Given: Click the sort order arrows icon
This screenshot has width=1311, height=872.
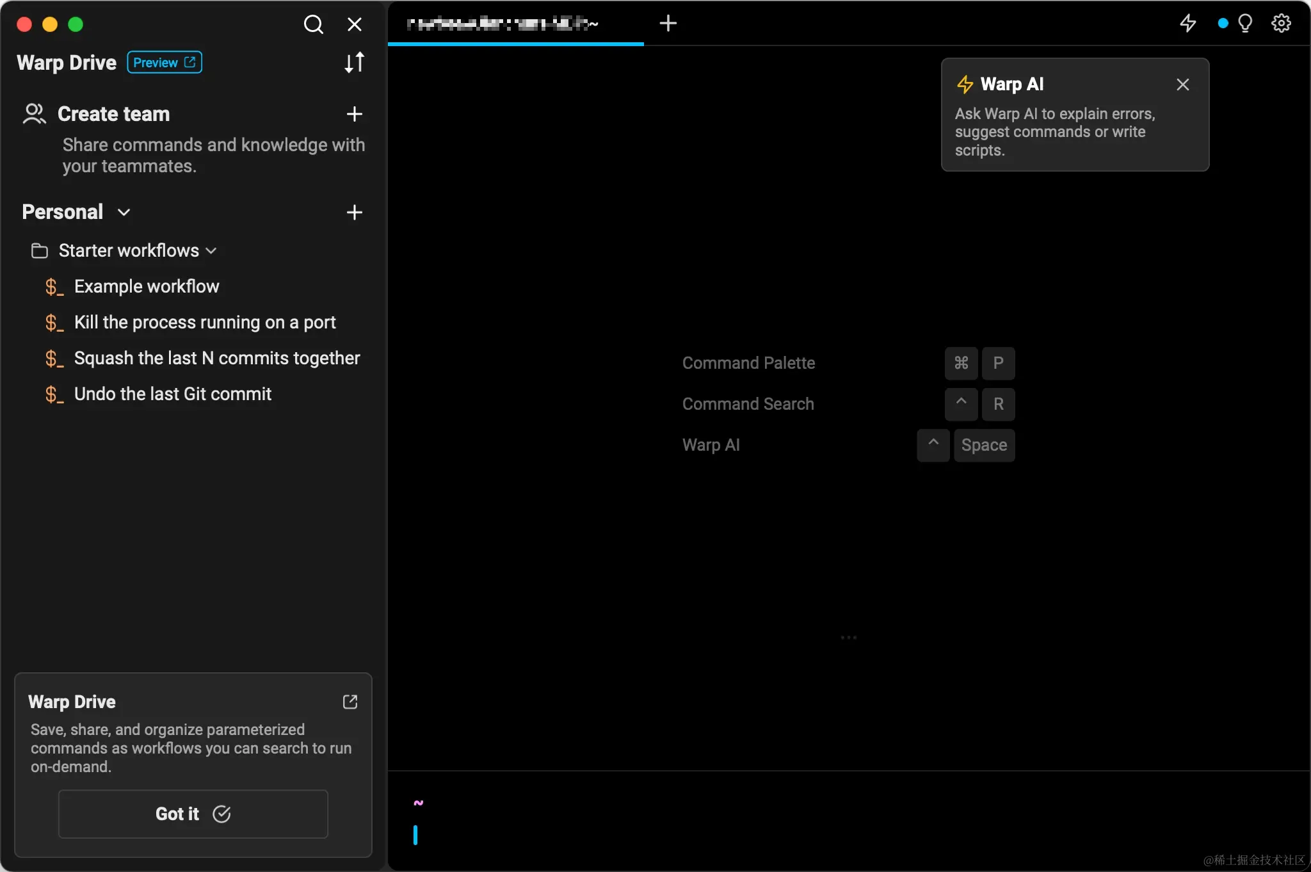Looking at the screenshot, I should 354,62.
